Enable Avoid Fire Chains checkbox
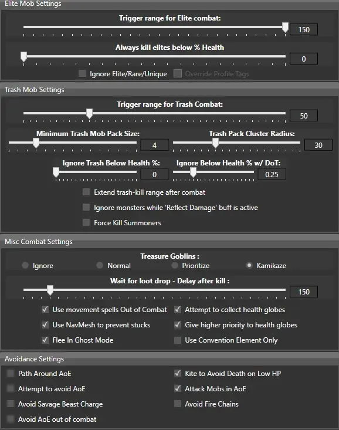Screen dimensions: 339x430 [178, 404]
